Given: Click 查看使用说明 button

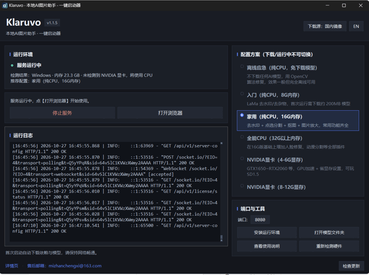Looking at the screenshot, I should [267, 246].
